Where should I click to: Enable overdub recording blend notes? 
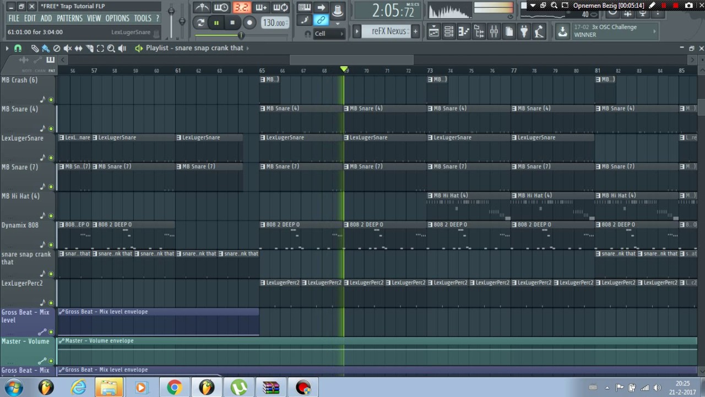[x=261, y=7]
